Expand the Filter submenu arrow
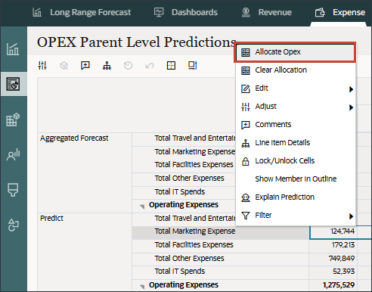Image resolution: width=372 pixels, height=292 pixels. click(x=351, y=216)
